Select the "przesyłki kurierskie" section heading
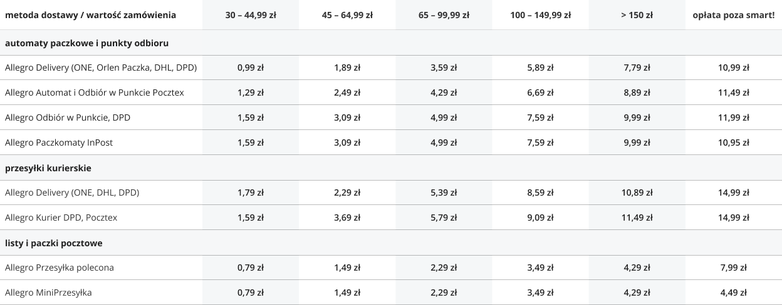Viewport: 782px width, 305px height. tap(49, 168)
